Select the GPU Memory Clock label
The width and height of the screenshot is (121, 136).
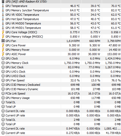[17, 63]
